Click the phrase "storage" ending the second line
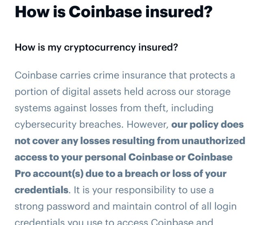260x225 pixels. click(x=214, y=92)
